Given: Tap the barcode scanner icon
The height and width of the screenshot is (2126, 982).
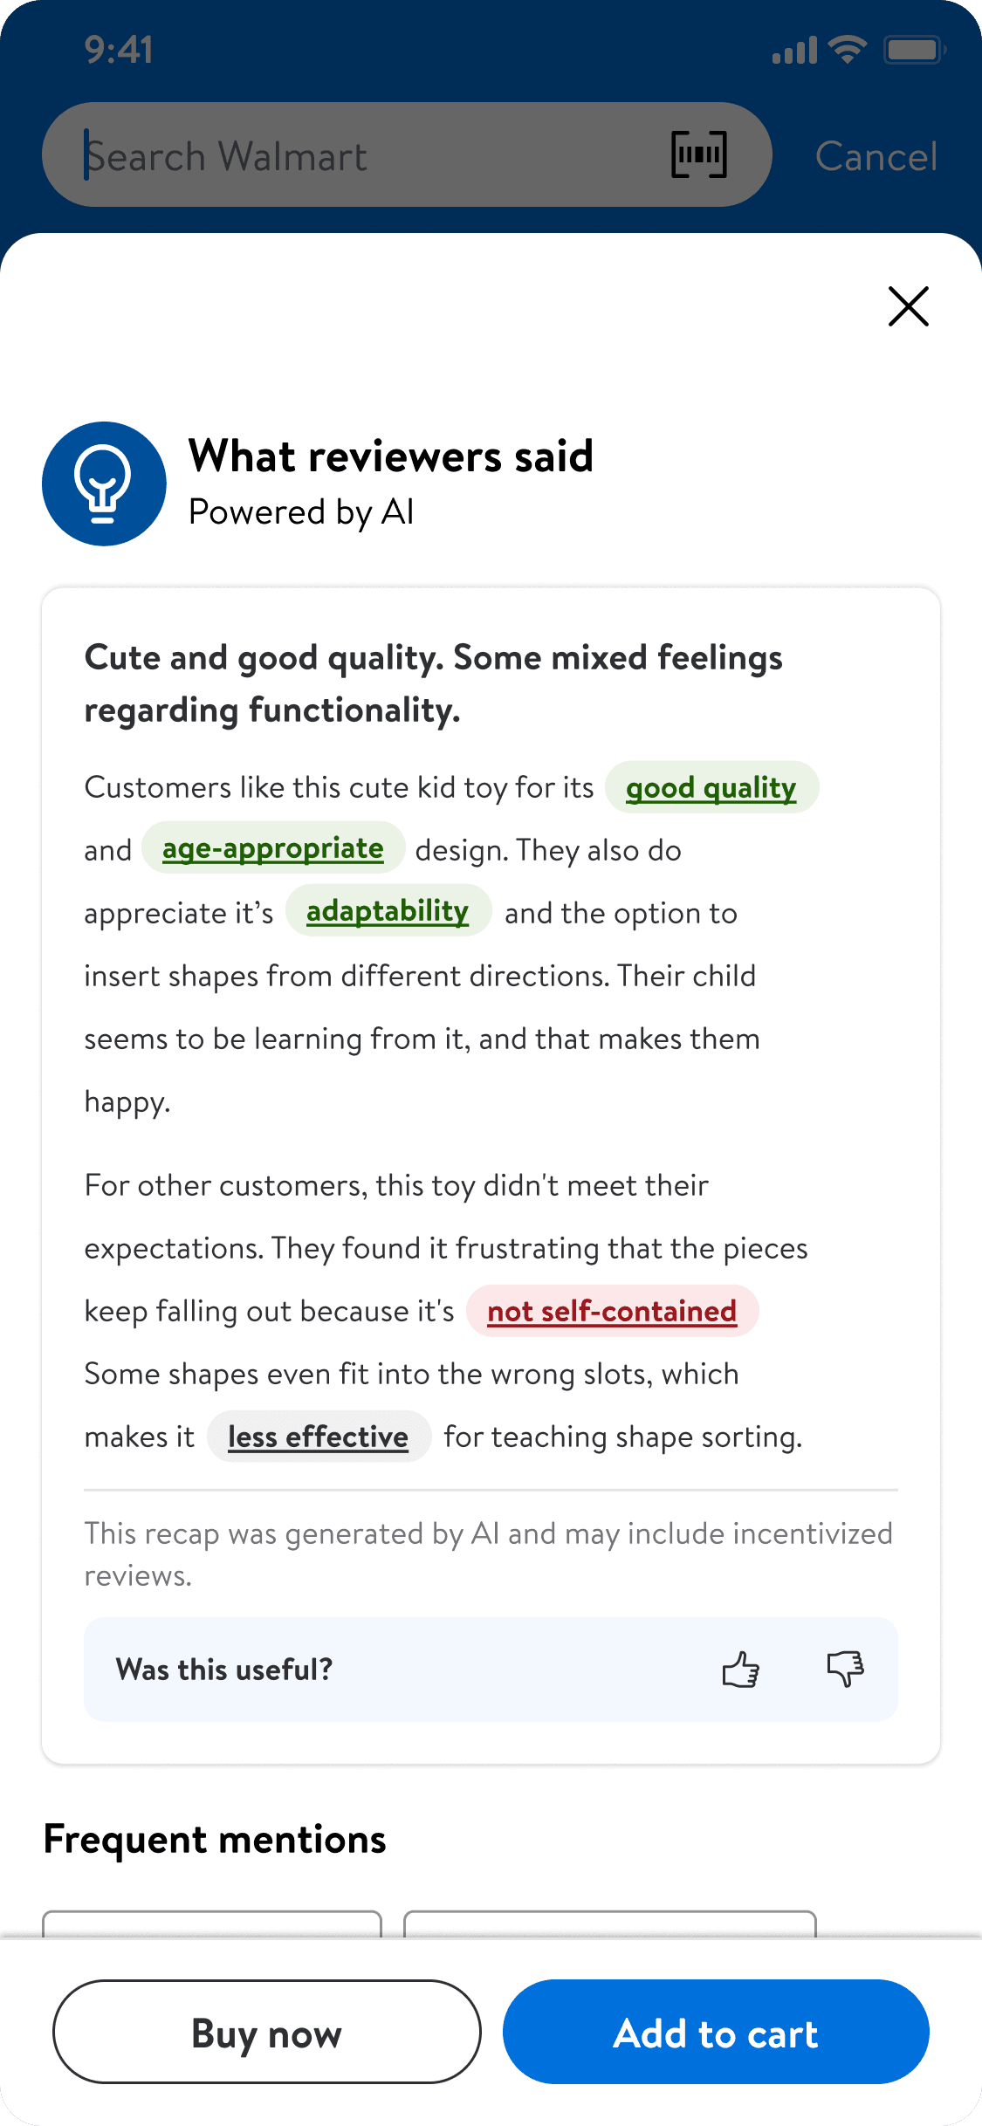Looking at the screenshot, I should (699, 154).
